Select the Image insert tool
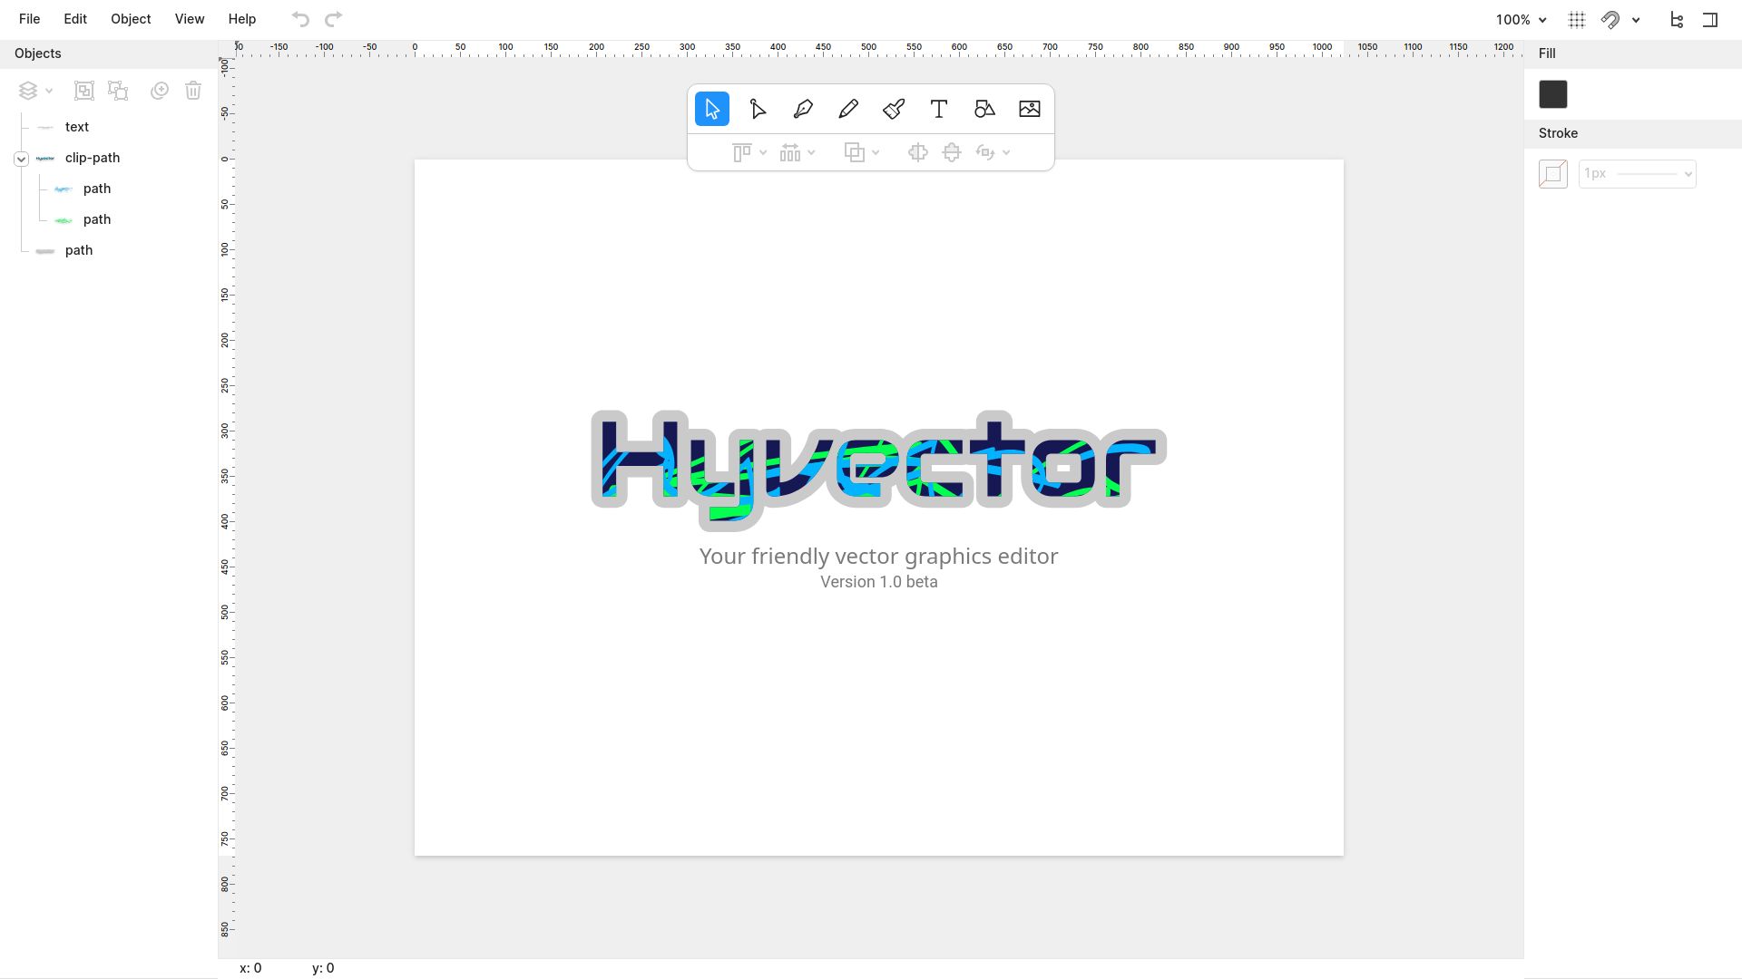The width and height of the screenshot is (1742, 979). click(x=1030, y=109)
